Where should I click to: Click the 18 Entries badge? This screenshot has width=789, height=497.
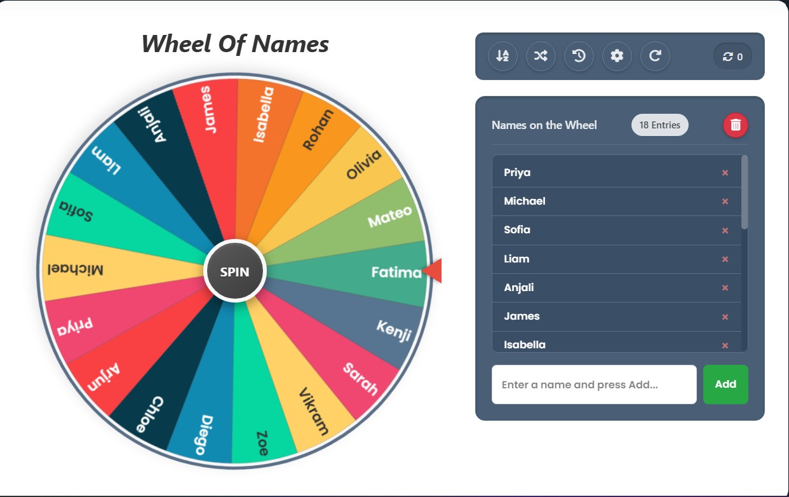pyautogui.click(x=659, y=125)
